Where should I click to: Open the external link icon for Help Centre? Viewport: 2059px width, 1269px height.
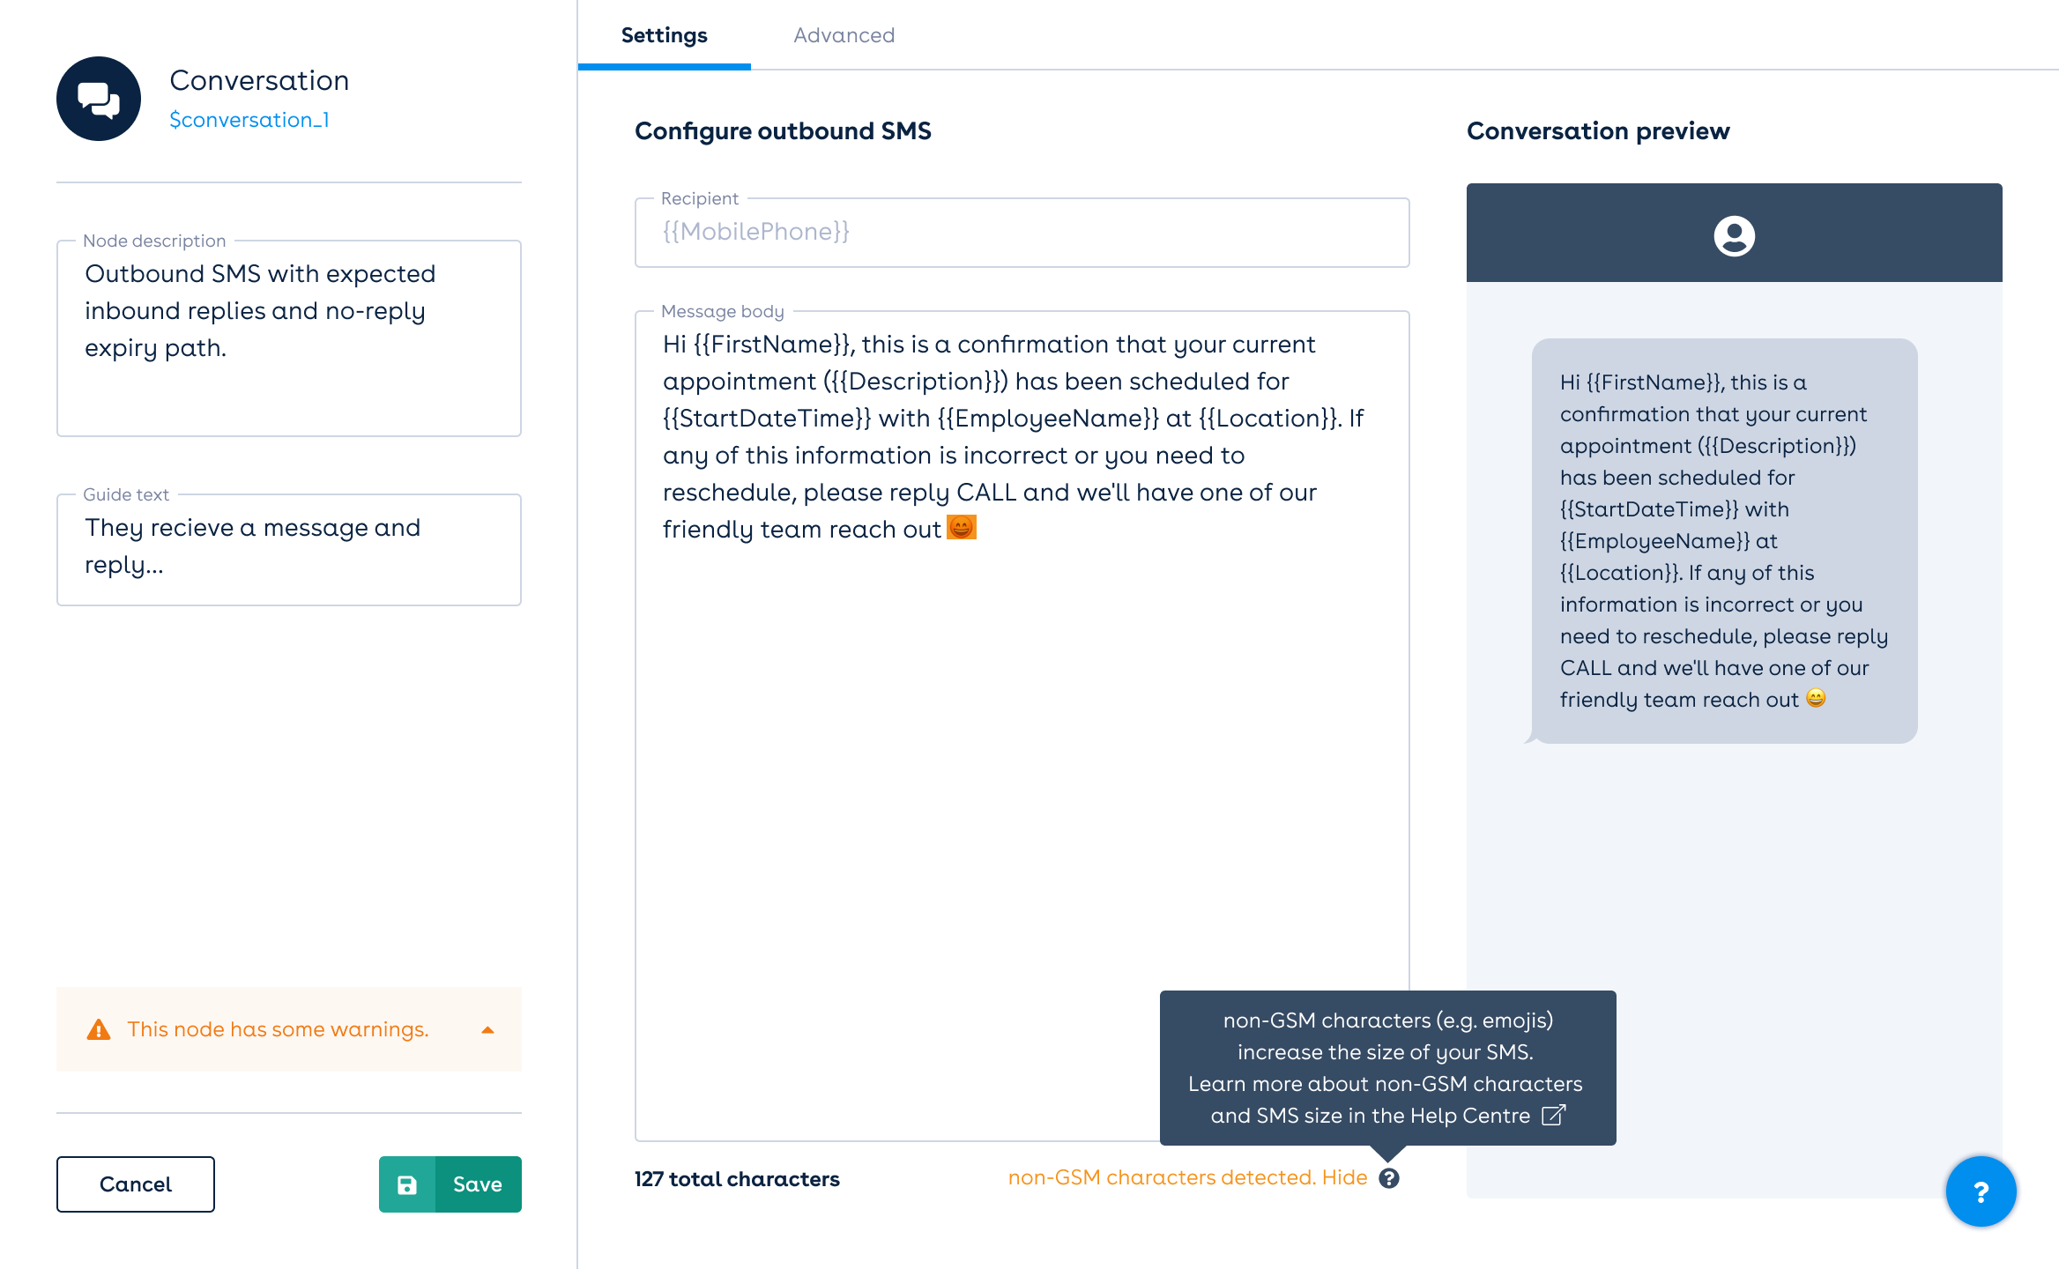1553,1116
